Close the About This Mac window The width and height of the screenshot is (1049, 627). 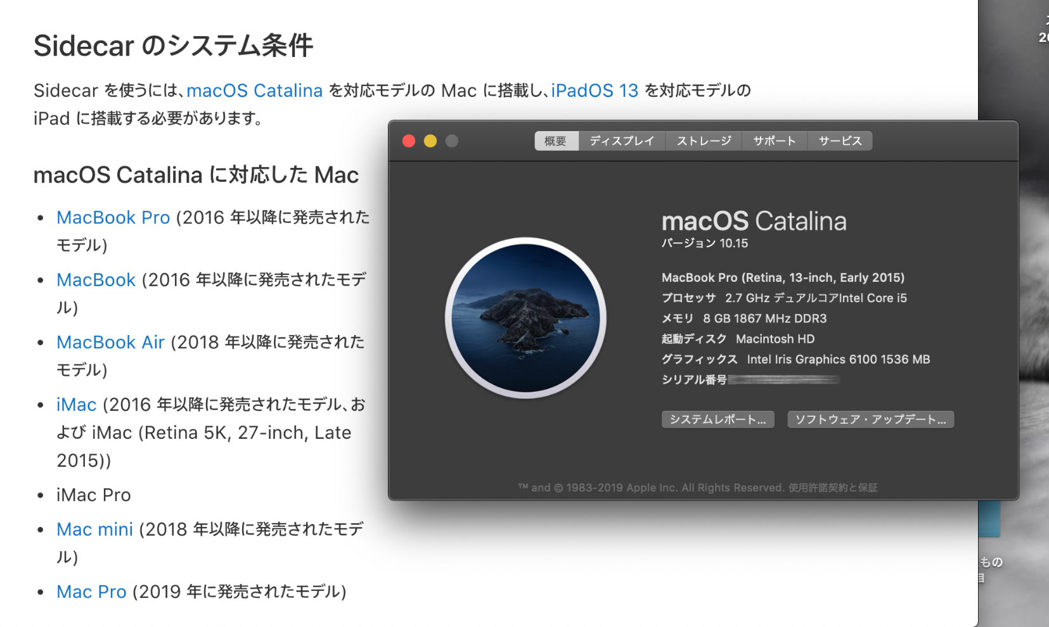point(409,141)
